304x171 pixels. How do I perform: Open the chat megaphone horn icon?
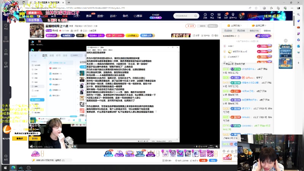coord(228,151)
